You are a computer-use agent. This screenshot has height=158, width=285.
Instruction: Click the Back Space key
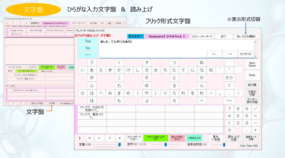point(252,64)
